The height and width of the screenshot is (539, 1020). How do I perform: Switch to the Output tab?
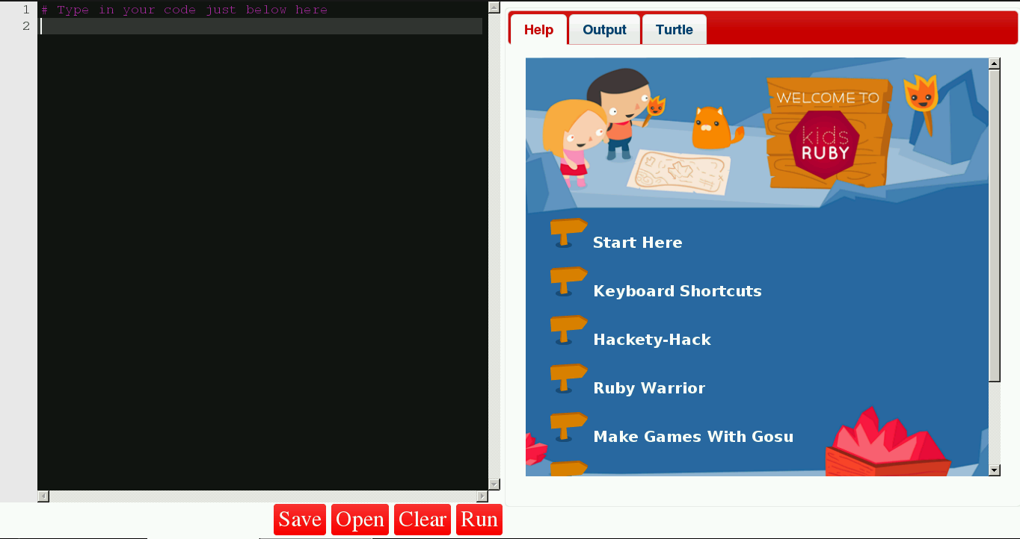[x=604, y=30]
